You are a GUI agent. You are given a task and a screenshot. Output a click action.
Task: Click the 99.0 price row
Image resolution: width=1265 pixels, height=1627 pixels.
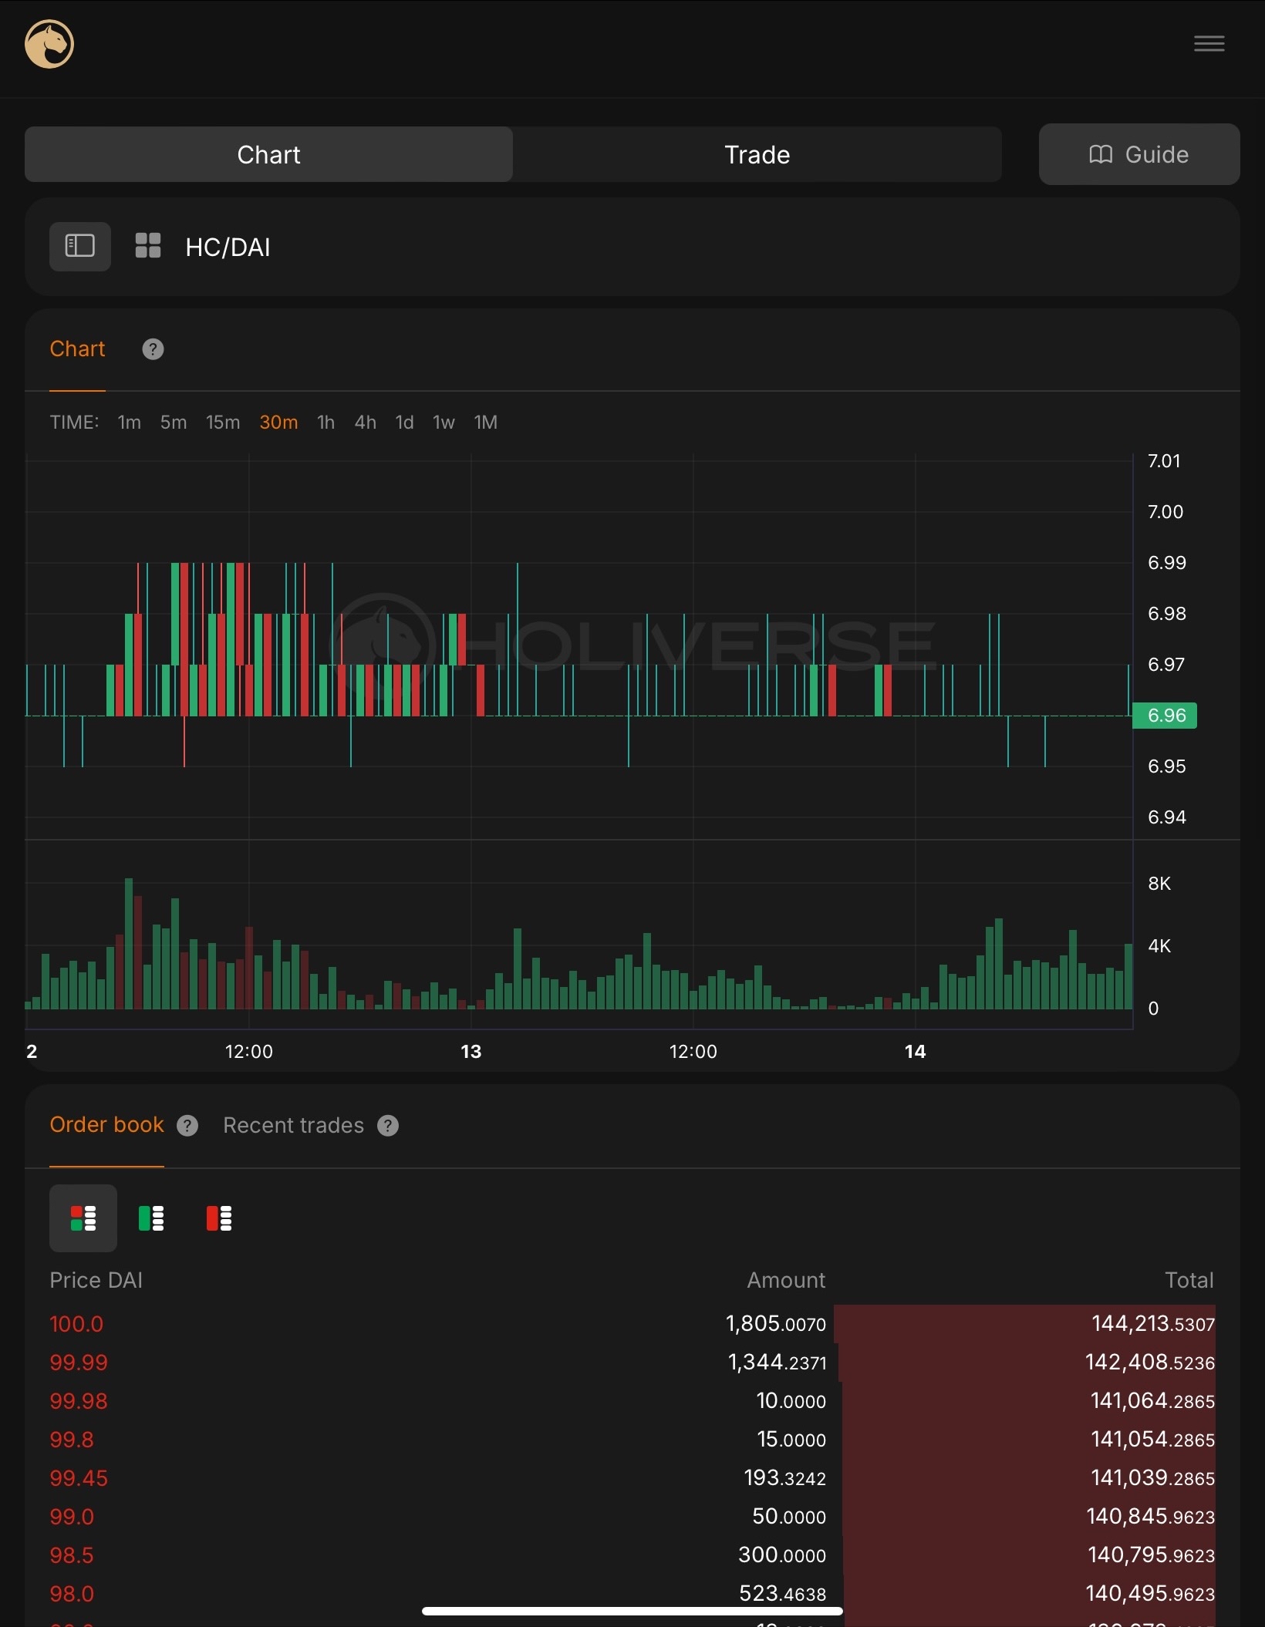632,1517
